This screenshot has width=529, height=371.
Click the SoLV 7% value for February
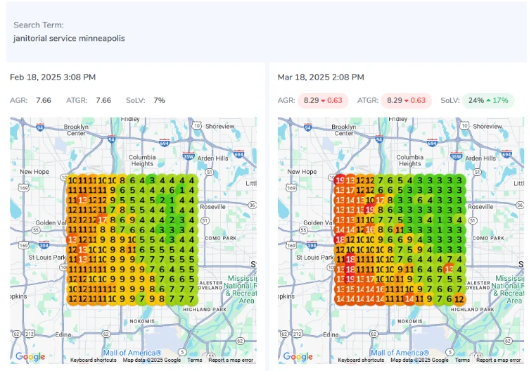pyautogui.click(x=159, y=100)
